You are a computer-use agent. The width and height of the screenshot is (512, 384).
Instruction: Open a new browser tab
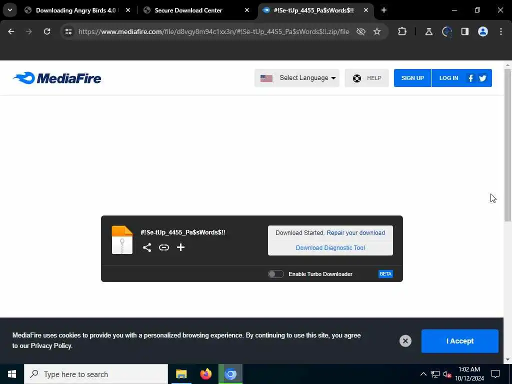pos(384,10)
